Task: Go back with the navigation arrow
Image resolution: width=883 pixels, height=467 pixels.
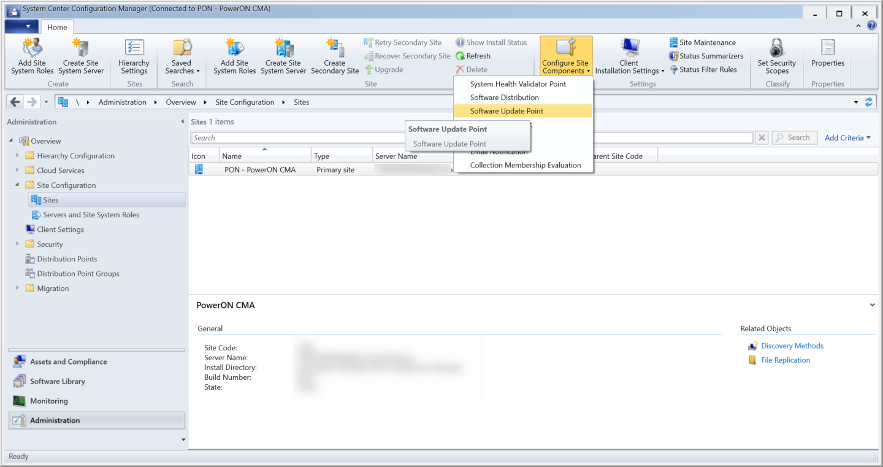Action: tap(15, 102)
